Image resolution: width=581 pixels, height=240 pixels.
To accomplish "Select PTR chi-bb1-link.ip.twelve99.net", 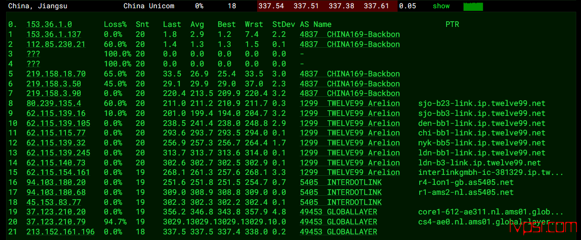I will point(482,133).
